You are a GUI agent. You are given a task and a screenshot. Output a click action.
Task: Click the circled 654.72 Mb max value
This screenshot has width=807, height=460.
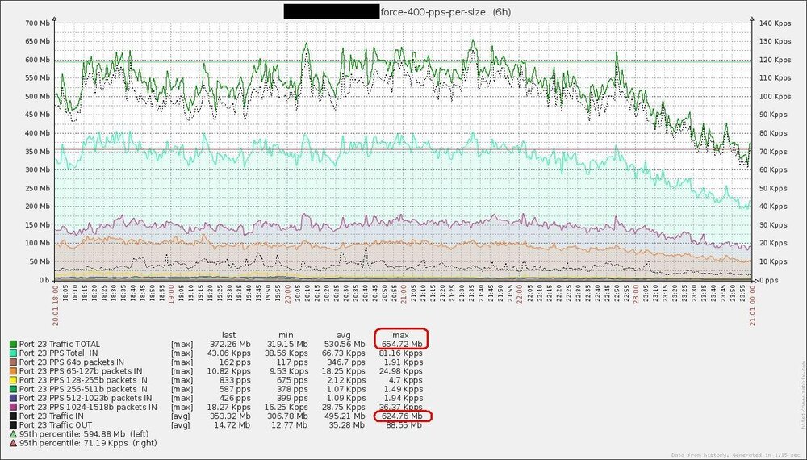(x=400, y=345)
